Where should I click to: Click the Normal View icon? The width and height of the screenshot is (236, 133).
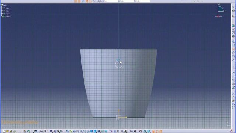[x=88, y=131]
